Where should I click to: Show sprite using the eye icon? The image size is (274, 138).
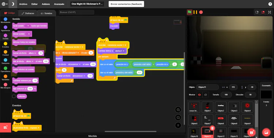point(199,95)
